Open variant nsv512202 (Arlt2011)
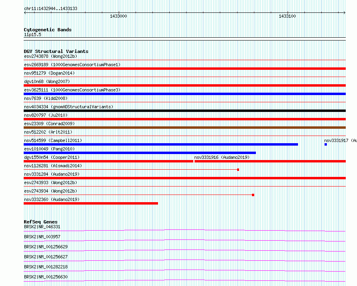The image size is (357, 286). coord(48,132)
